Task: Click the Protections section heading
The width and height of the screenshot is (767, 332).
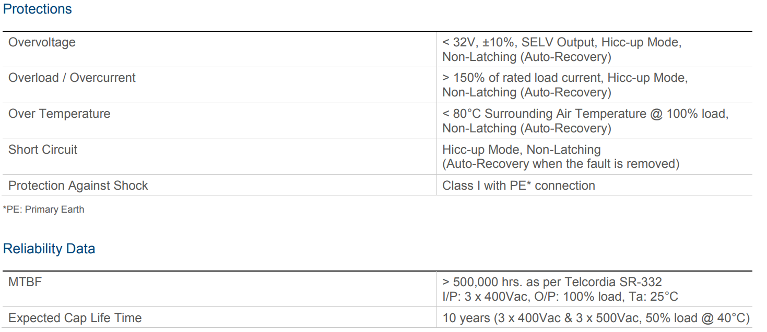Action: pyautogui.click(x=38, y=9)
